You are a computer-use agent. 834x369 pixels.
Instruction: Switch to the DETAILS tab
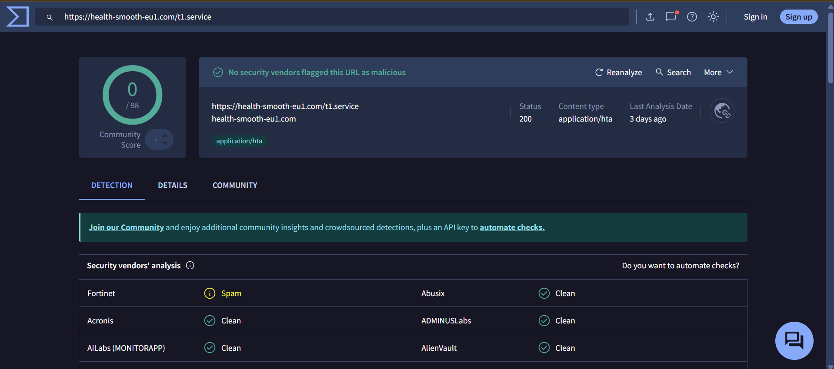(x=173, y=185)
